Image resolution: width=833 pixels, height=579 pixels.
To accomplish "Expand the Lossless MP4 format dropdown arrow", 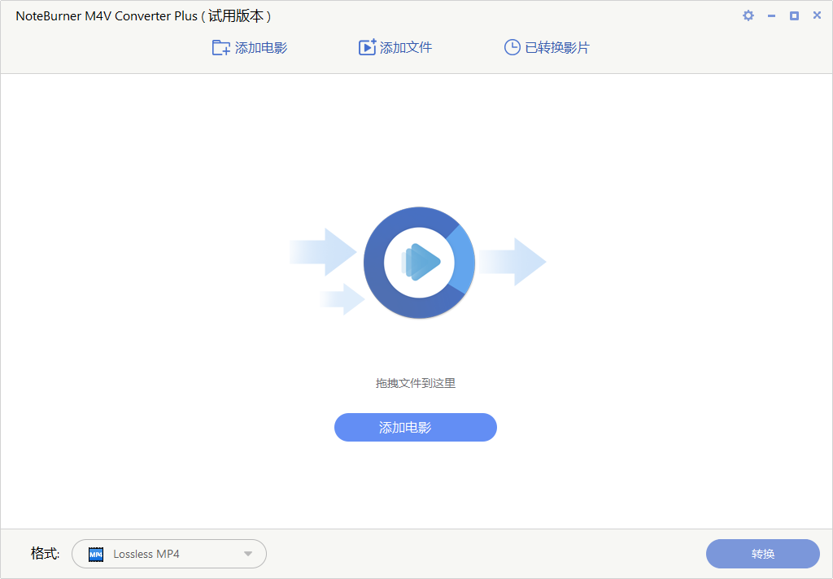I will 247,554.
